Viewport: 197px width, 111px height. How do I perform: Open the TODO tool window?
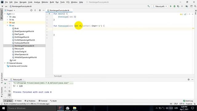click(18, 101)
